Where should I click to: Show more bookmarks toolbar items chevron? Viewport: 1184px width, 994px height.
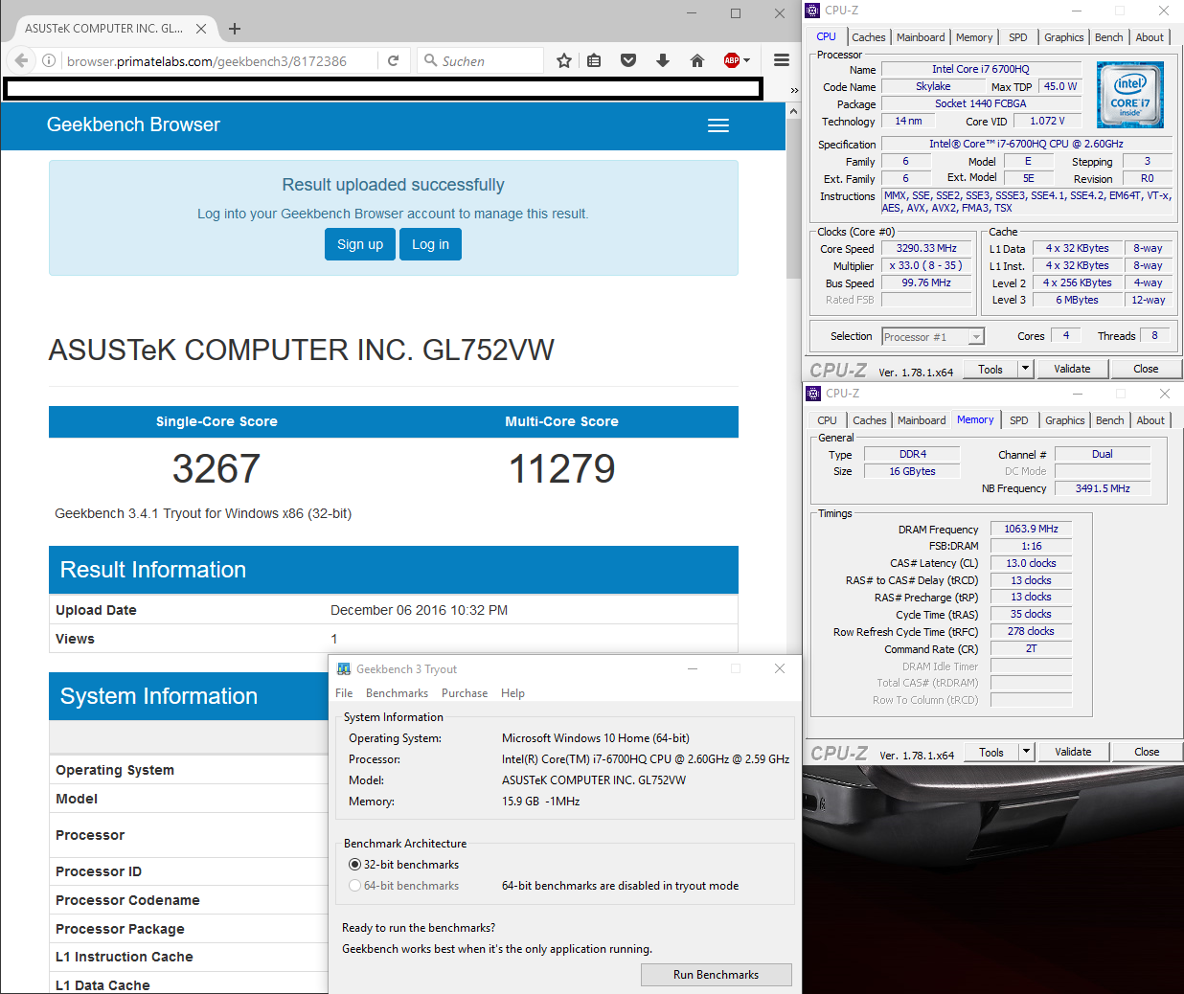click(x=794, y=90)
